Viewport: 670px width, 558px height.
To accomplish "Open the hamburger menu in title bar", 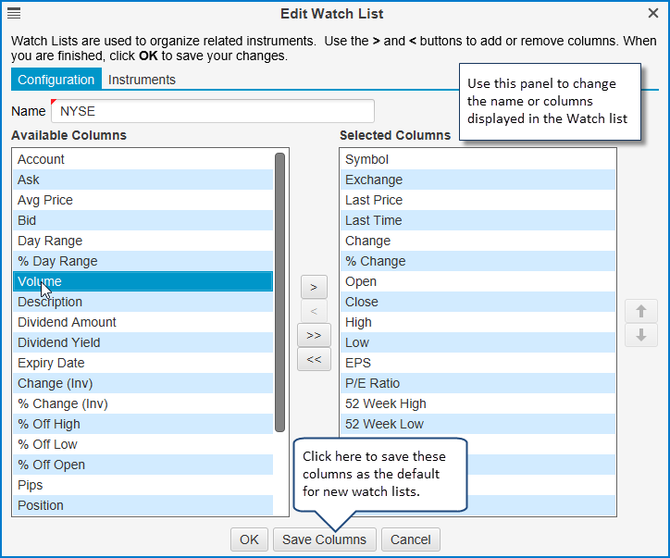I will pos(14,13).
